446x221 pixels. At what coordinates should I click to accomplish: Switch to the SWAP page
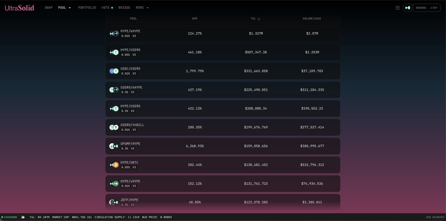[x=48, y=7]
